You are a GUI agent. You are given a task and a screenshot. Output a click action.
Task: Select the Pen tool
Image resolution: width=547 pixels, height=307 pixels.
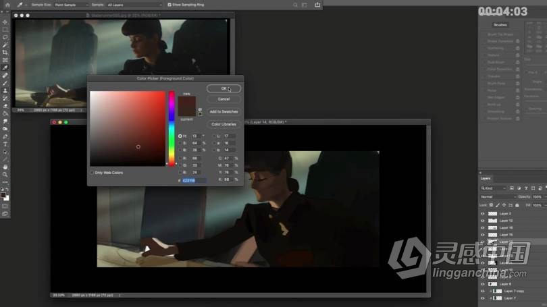click(x=5, y=137)
